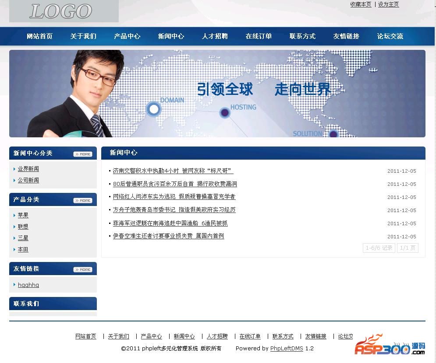Open news article 菲海军巡逻艇在南海追赶中国渔船
This screenshot has width=436, height=363.
click(170, 223)
